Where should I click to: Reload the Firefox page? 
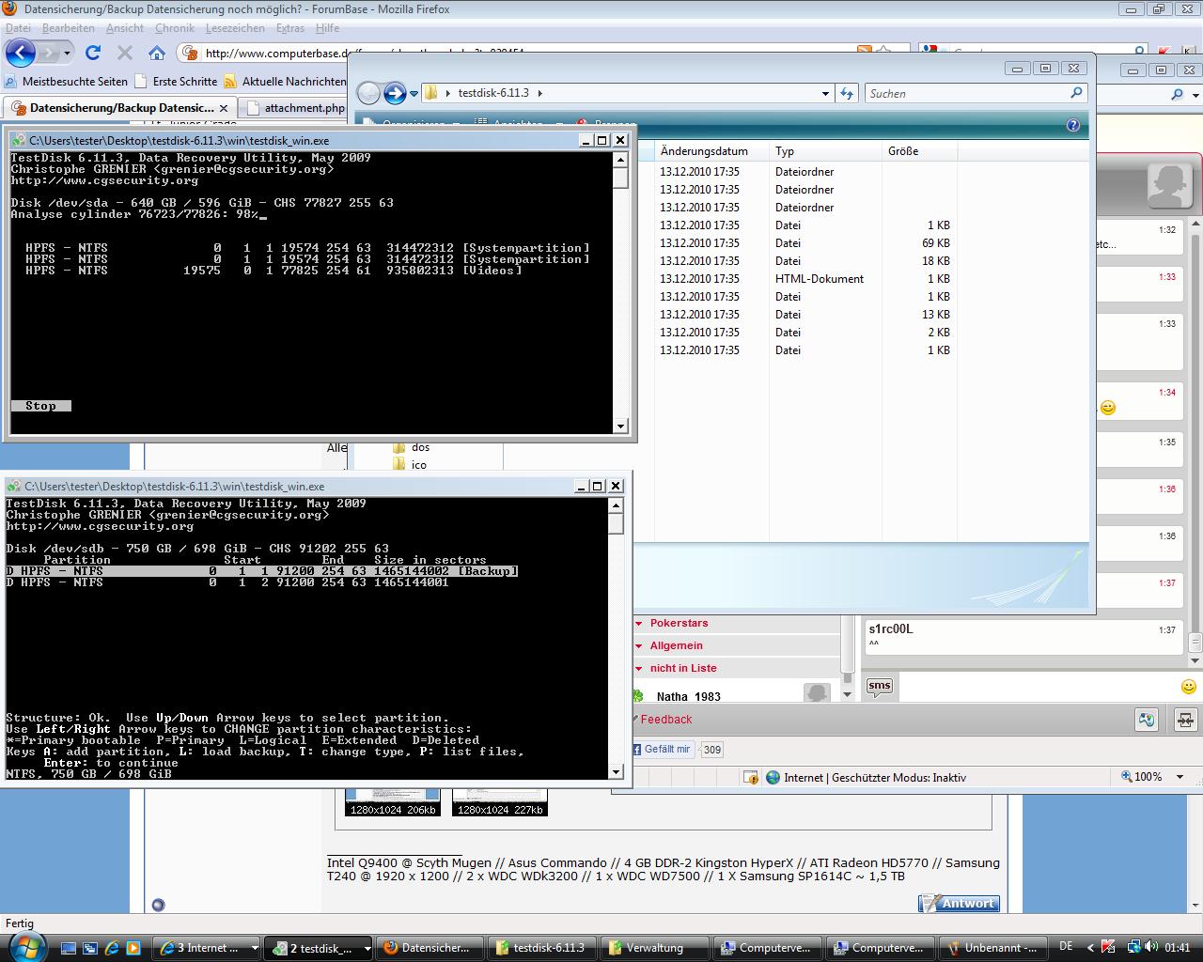[93, 53]
